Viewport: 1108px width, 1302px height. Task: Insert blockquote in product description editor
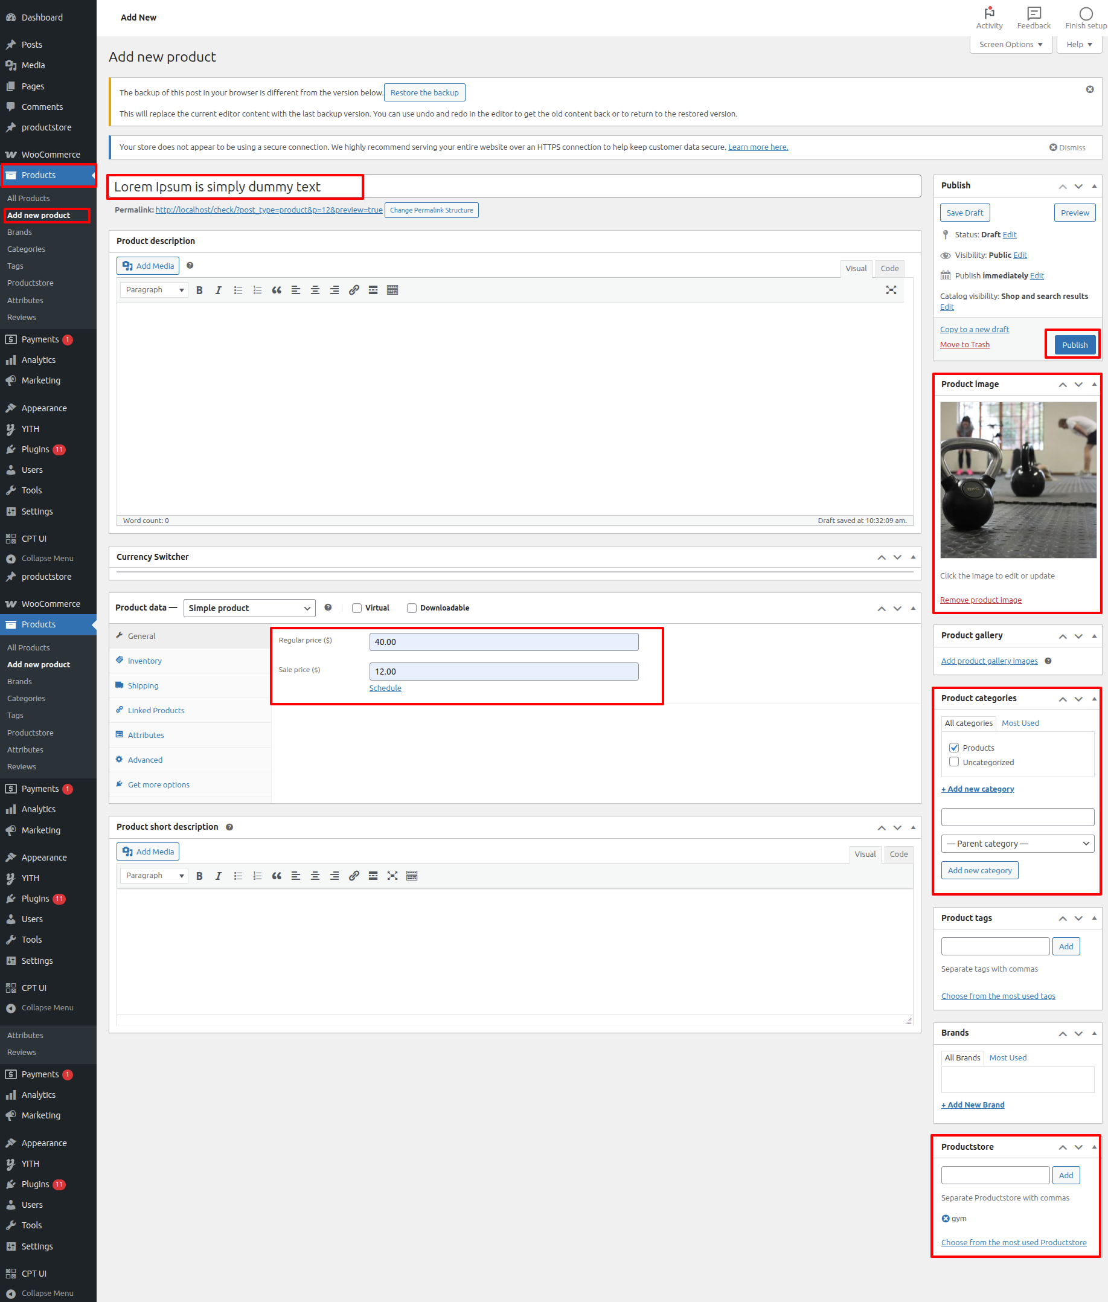pos(277,290)
